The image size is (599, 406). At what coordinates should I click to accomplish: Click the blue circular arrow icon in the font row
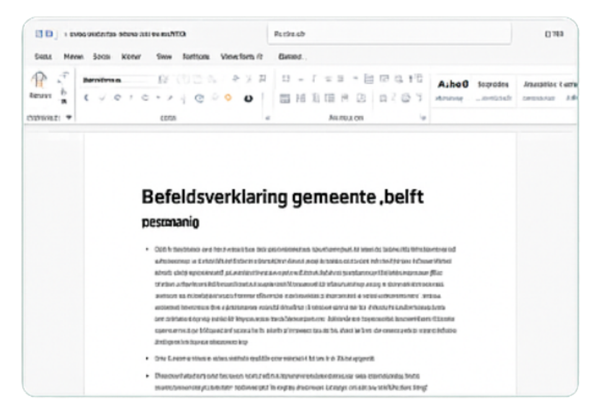(200, 99)
